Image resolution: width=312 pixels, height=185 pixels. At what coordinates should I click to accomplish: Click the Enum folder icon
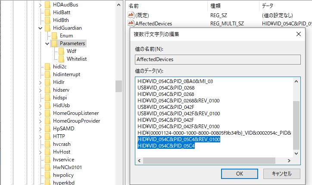tap(54, 36)
